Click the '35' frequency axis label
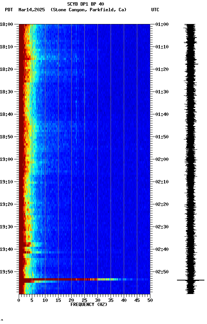Image resolution: width=207 pixels, height=324 pixels. tap(111, 300)
